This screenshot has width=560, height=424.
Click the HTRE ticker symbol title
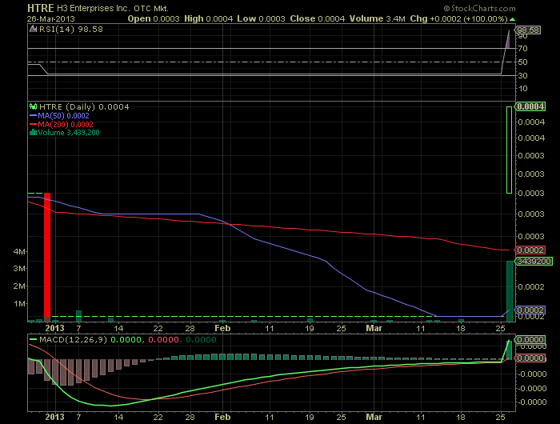pyautogui.click(x=40, y=8)
